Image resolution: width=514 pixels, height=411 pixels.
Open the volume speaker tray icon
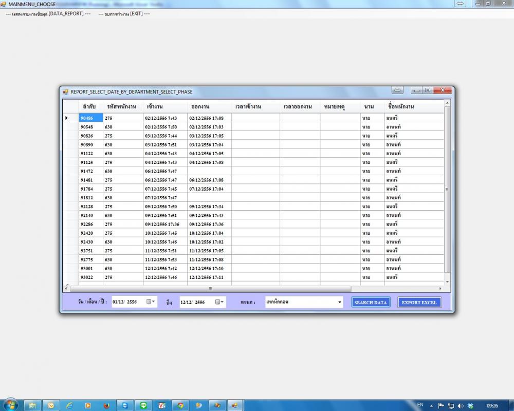click(461, 406)
